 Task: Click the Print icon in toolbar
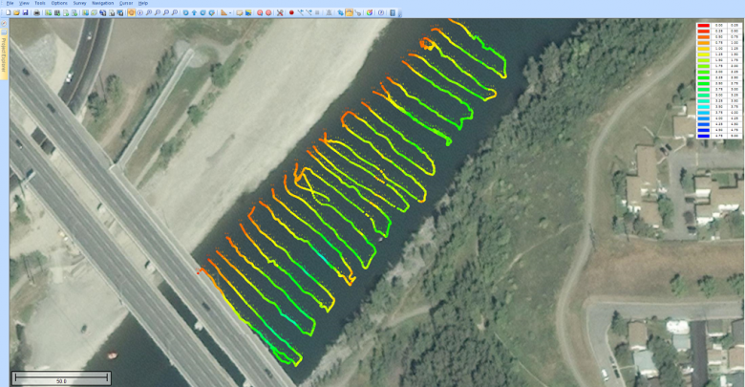point(36,12)
